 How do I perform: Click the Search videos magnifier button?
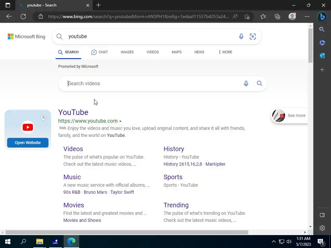[260, 83]
